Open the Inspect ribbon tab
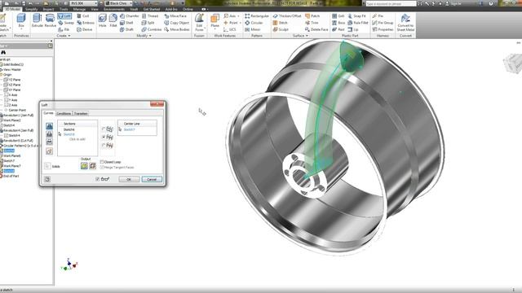The height and width of the screenshot is (293, 522). tap(48, 9)
